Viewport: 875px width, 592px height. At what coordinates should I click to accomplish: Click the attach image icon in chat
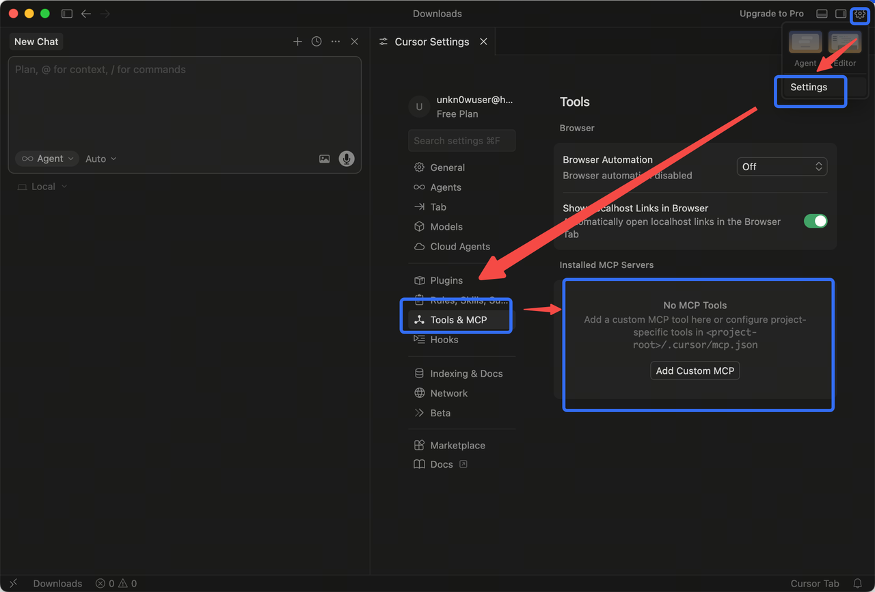324,159
